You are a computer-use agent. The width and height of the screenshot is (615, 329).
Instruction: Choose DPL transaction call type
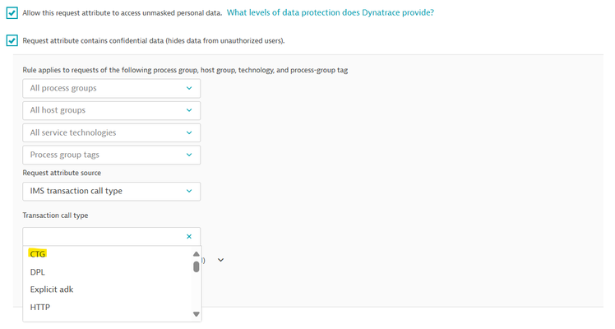(x=38, y=272)
